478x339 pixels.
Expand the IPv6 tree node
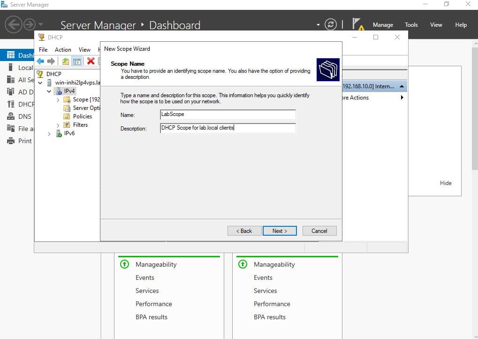[49, 134]
